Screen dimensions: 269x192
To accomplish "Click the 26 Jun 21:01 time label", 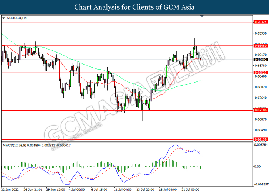I will 33,190.
